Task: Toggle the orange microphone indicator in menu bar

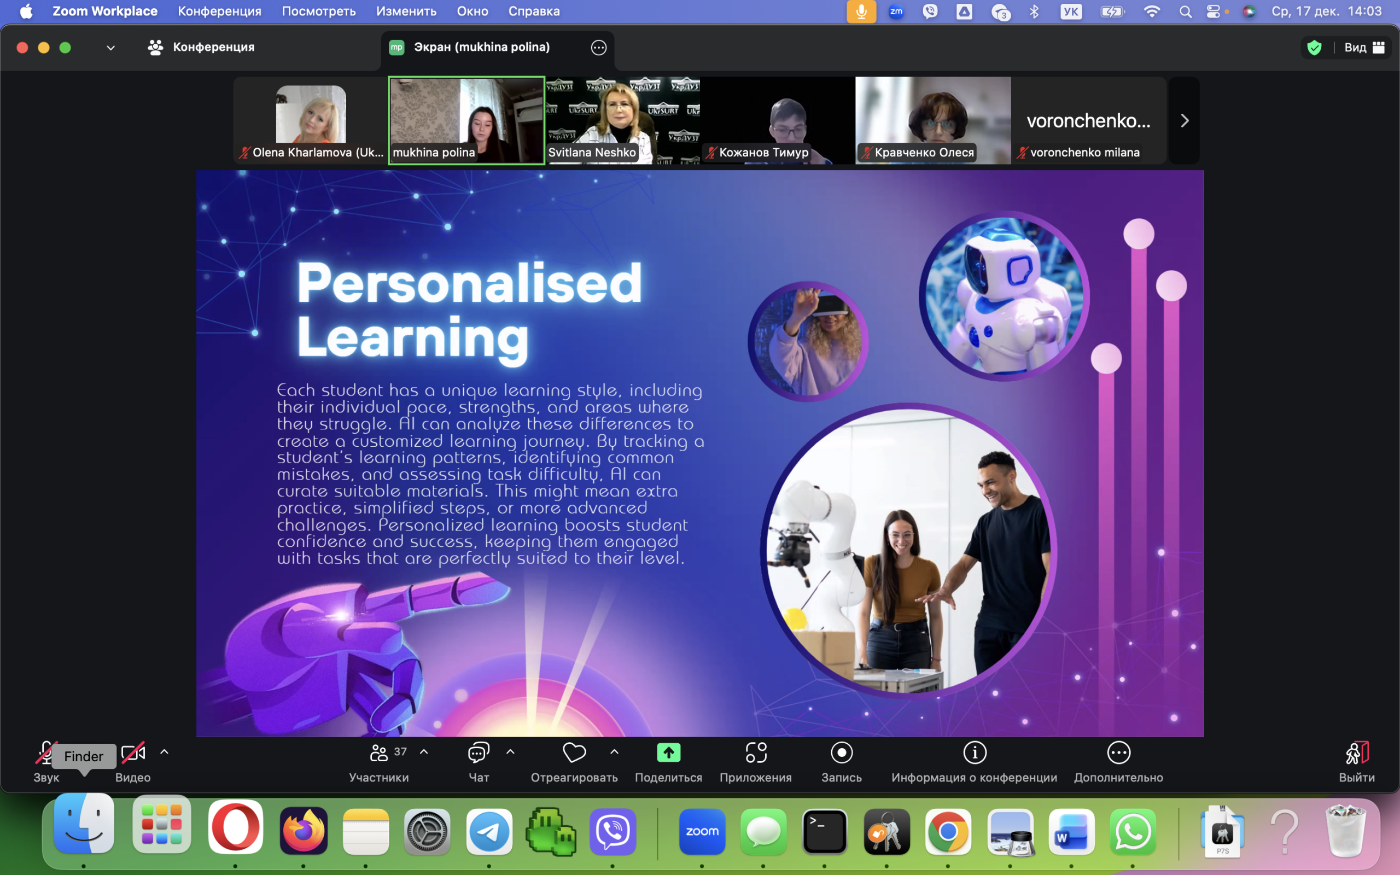Action: (861, 11)
